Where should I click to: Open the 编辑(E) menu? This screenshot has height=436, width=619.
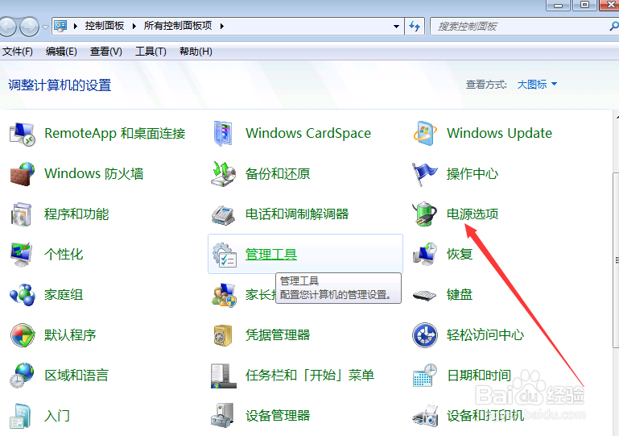pyautogui.click(x=61, y=52)
